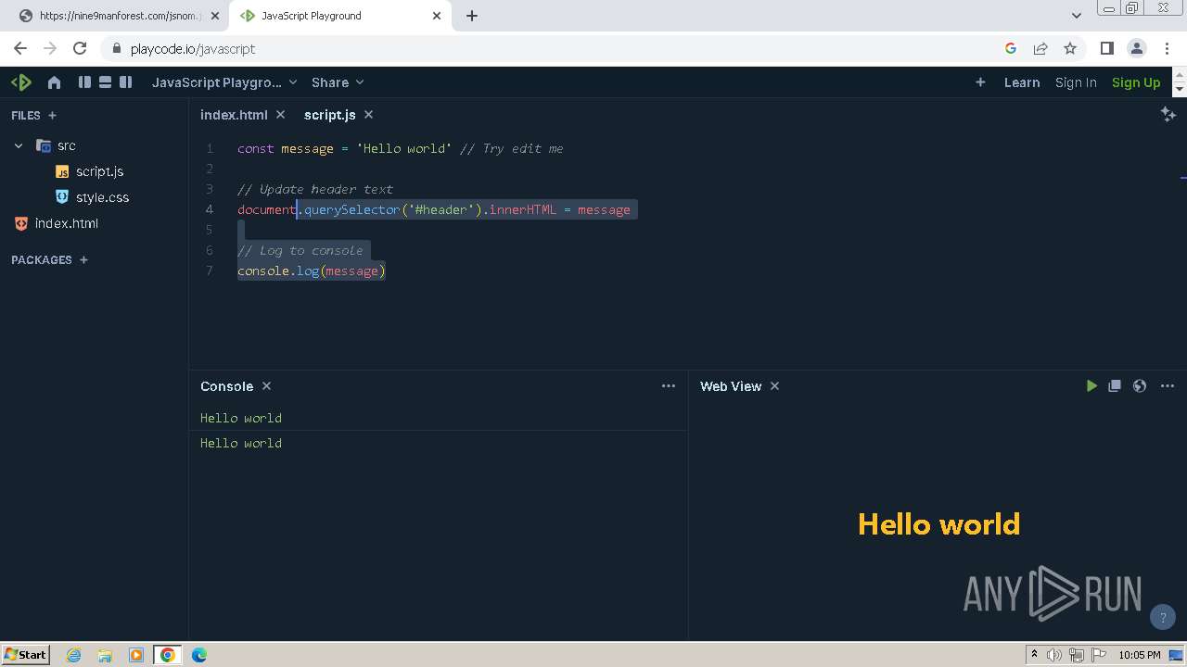
Task: Open the Chrome profile icon
Action: click(x=1136, y=48)
